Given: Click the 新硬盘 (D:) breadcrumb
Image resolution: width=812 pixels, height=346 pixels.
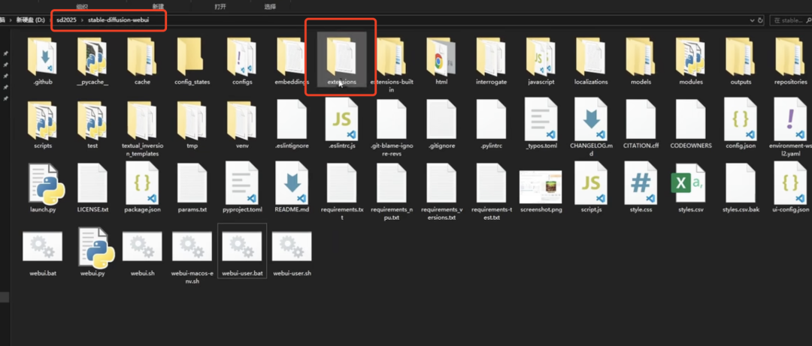Looking at the screenshot, I should pyautogui.click(x=30, y=20).
